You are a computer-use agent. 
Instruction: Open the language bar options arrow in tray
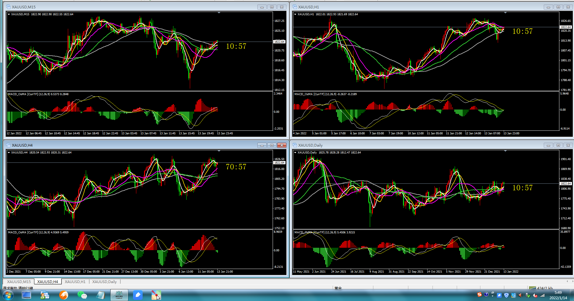pyautogui.click(x=492, y=296)
